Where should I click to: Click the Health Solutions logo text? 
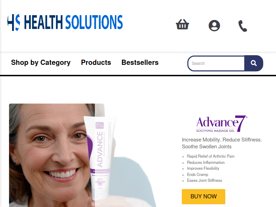coord(73,22)
